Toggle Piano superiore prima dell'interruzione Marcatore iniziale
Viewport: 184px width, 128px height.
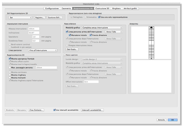[x=70, y=71]
